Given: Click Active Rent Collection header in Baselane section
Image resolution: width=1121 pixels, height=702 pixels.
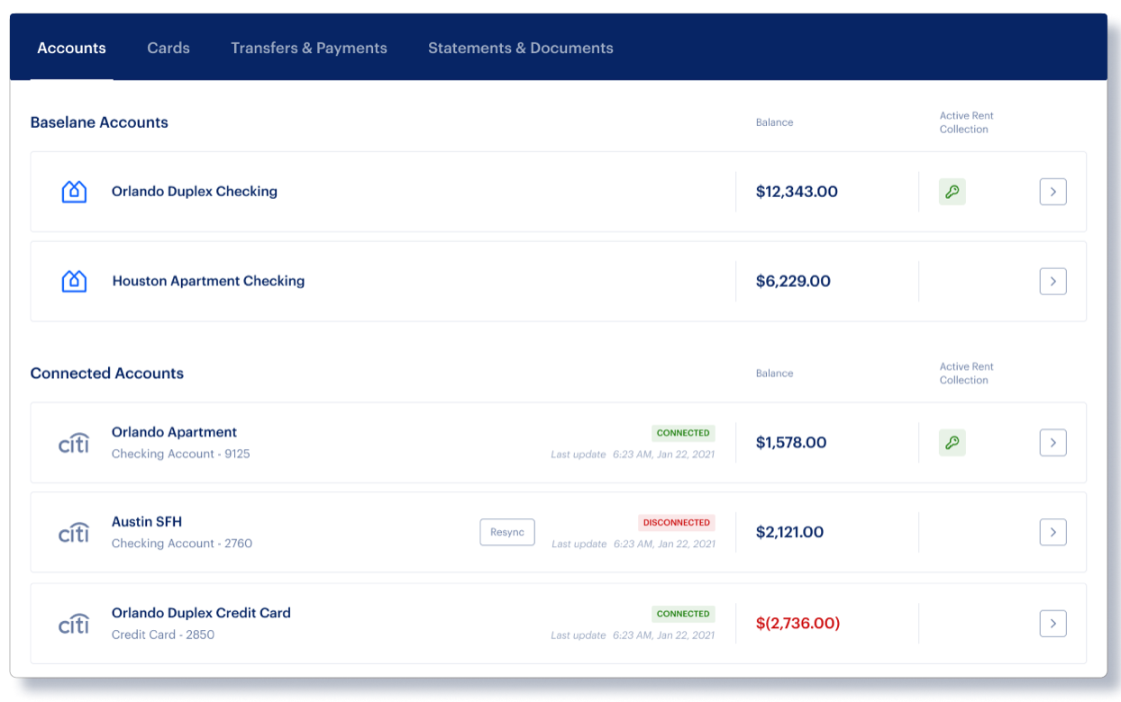Looking at the screenshot, I should [966, 122].
